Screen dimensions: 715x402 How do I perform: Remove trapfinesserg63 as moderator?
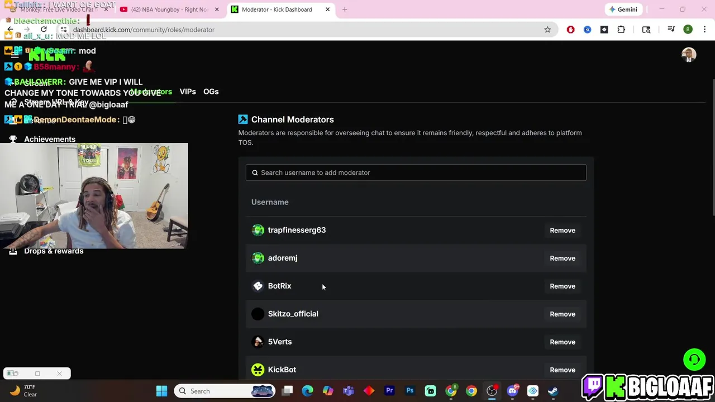click(563, 230)
